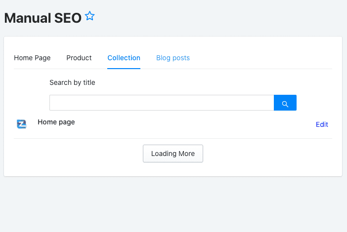Open the Product tab

79,58
